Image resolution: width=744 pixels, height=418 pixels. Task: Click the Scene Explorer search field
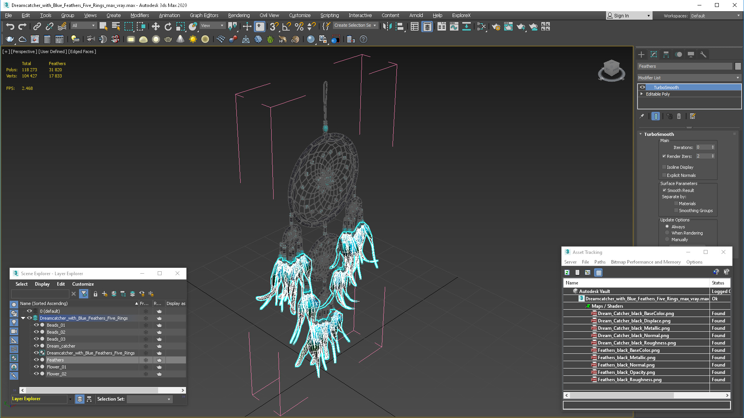click(40, 294)
